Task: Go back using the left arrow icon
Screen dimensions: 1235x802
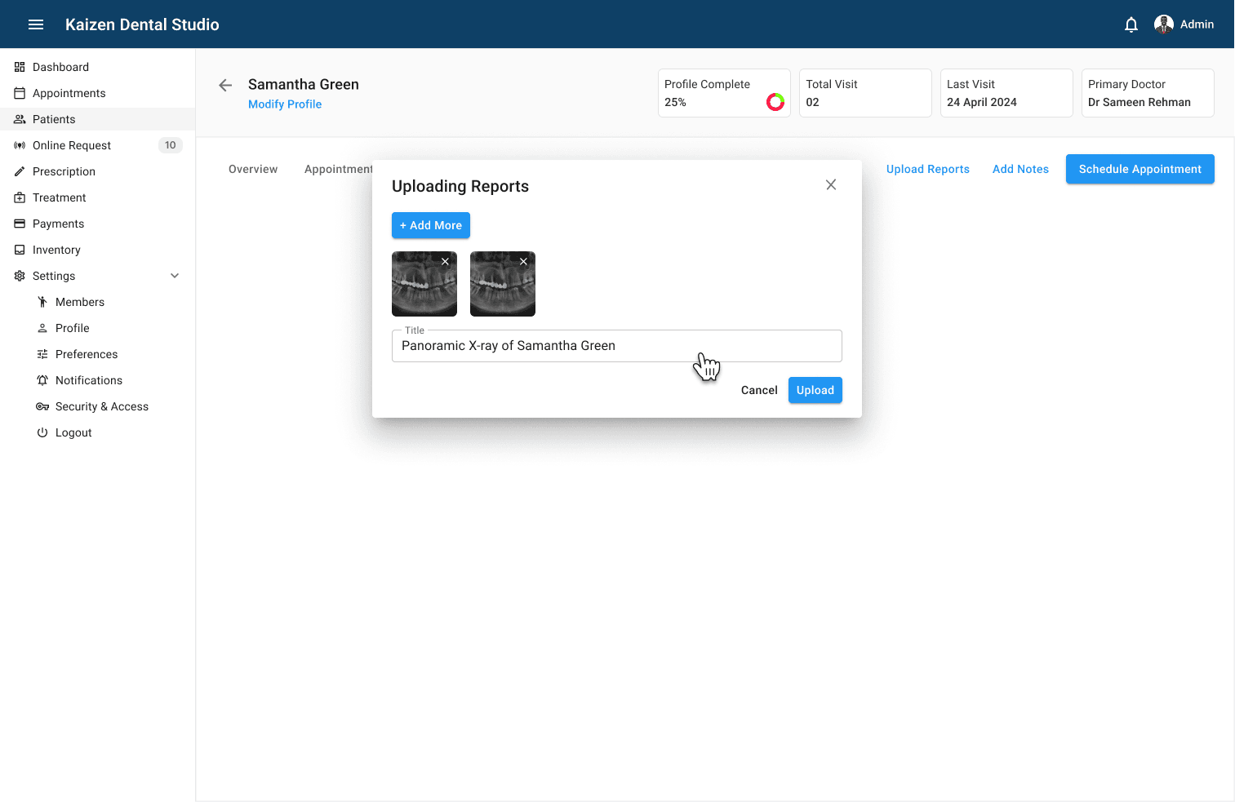Action: tap(225, 85)
